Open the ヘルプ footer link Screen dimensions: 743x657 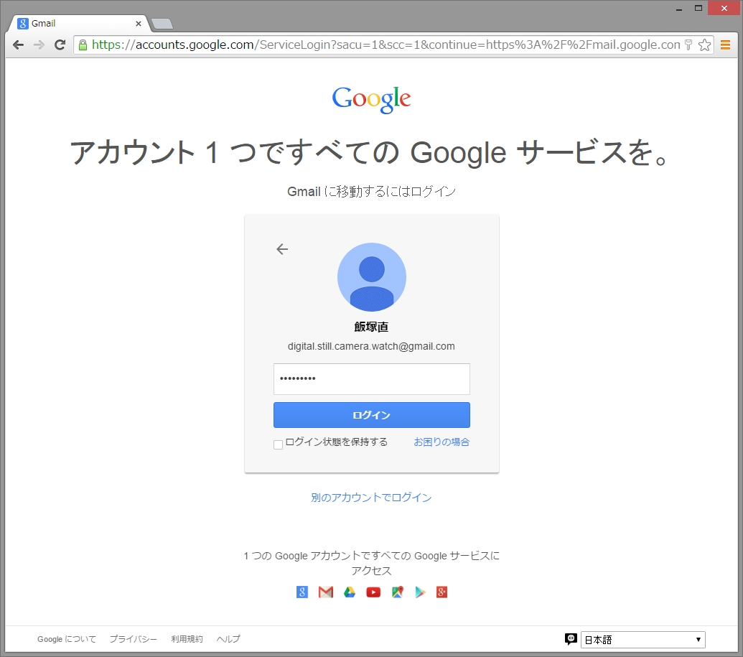pos(228,639)
